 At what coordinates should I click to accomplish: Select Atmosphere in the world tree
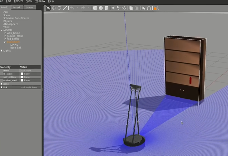[11, 24]
